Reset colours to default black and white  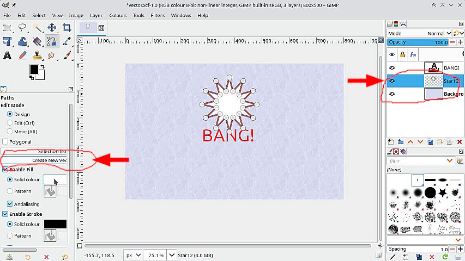coord(32,78)
